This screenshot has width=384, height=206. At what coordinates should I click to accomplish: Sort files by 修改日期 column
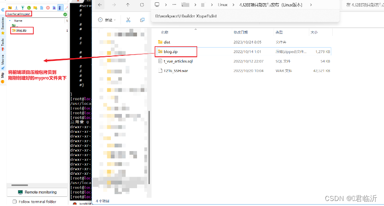tap(241, 33)
